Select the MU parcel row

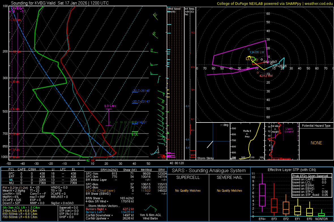(x=42, y=183)
